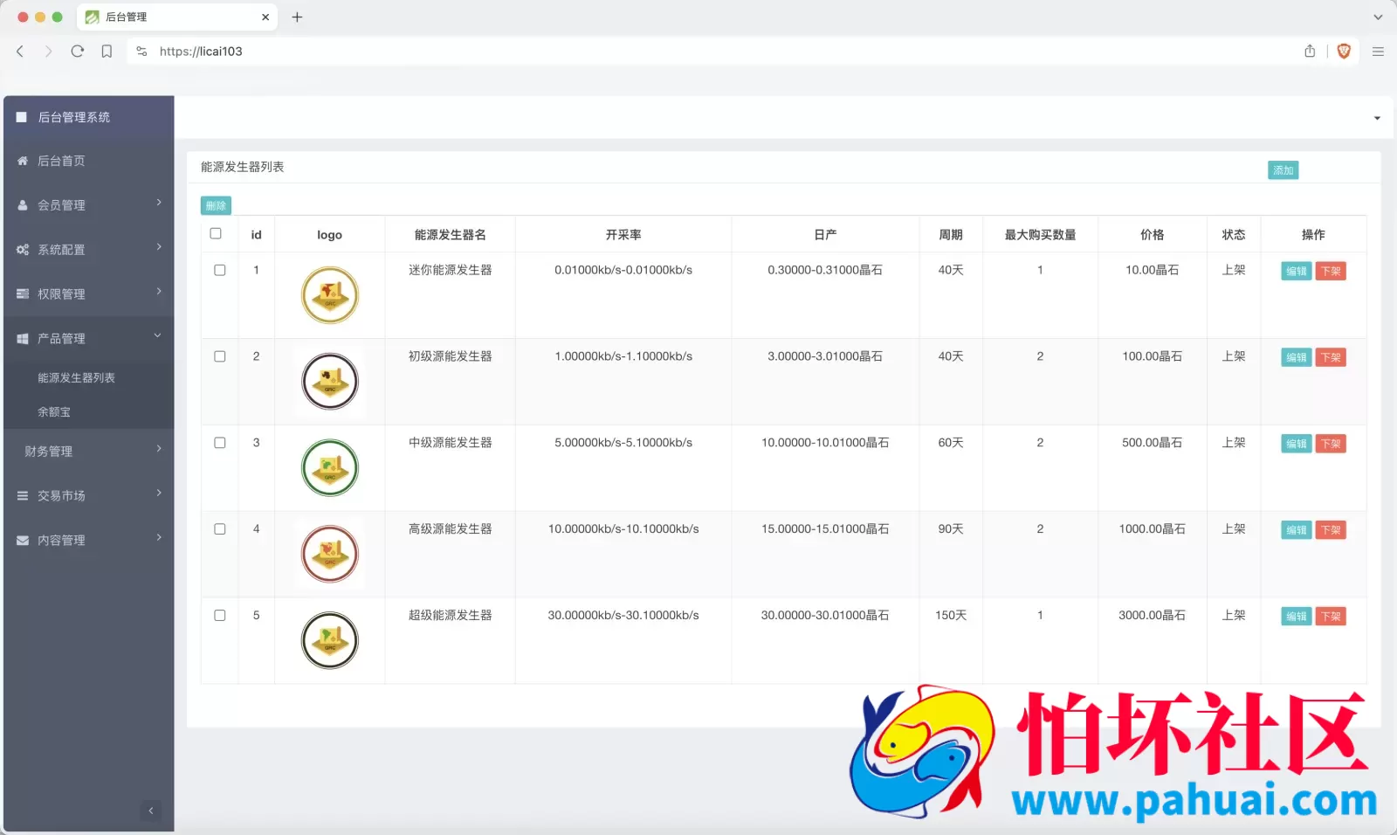1397x835 pixels.
Task: Open the browser hamburger menu
Action: (x=1378, y=52)
